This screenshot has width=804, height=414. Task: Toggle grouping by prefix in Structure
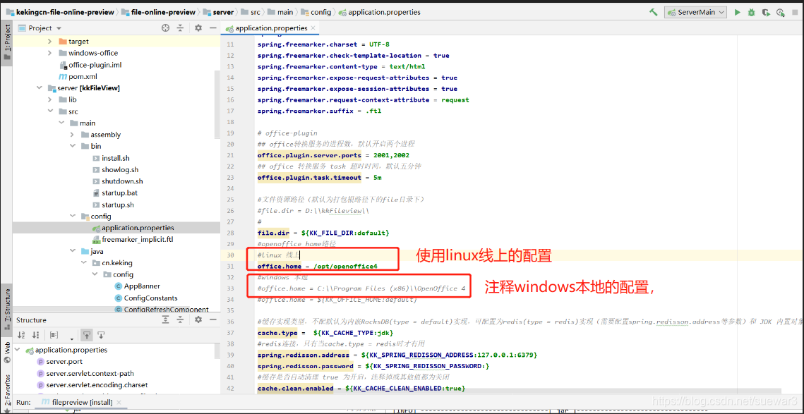54,335
